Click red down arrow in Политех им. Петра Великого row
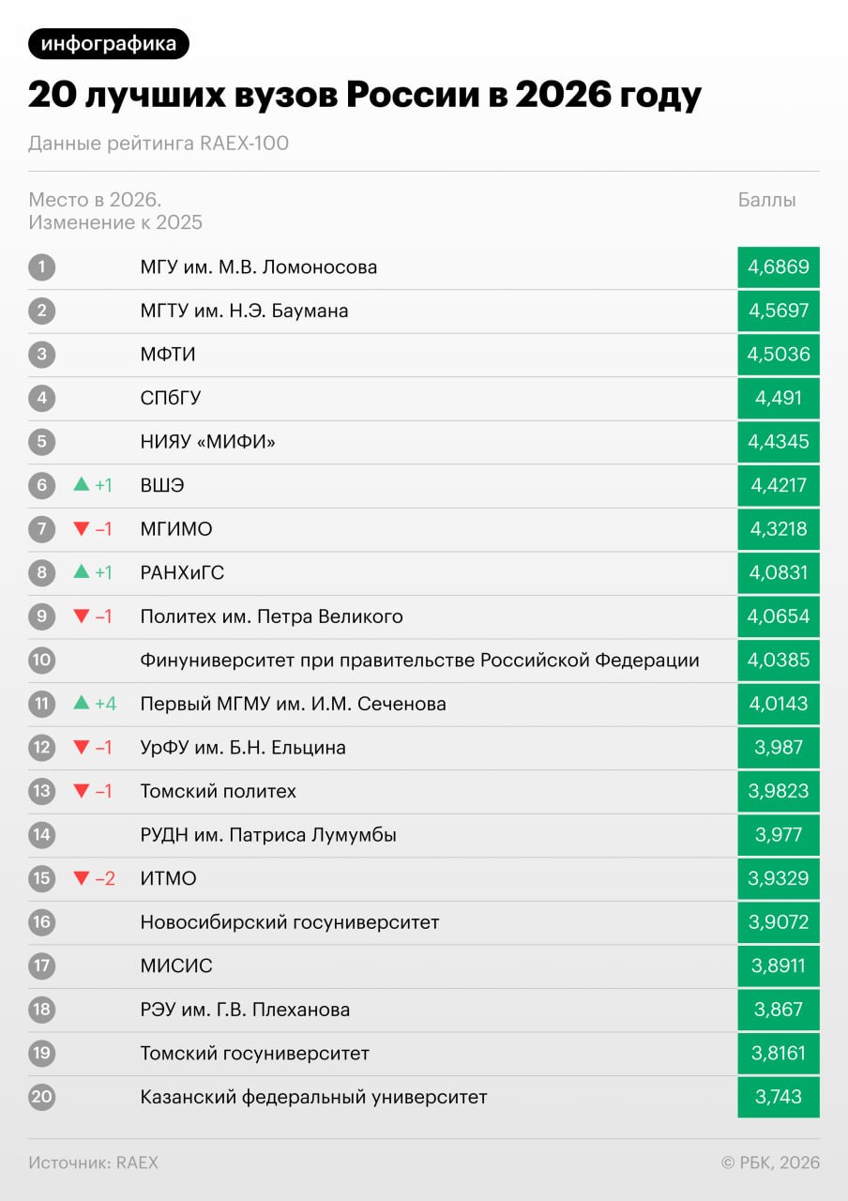848x1201 pixels. (x=82, y=616)
